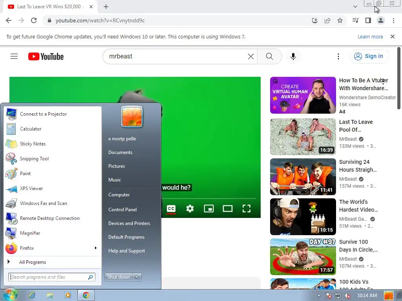Open Magnifier
Screen dimensions: 402x301
53,233
